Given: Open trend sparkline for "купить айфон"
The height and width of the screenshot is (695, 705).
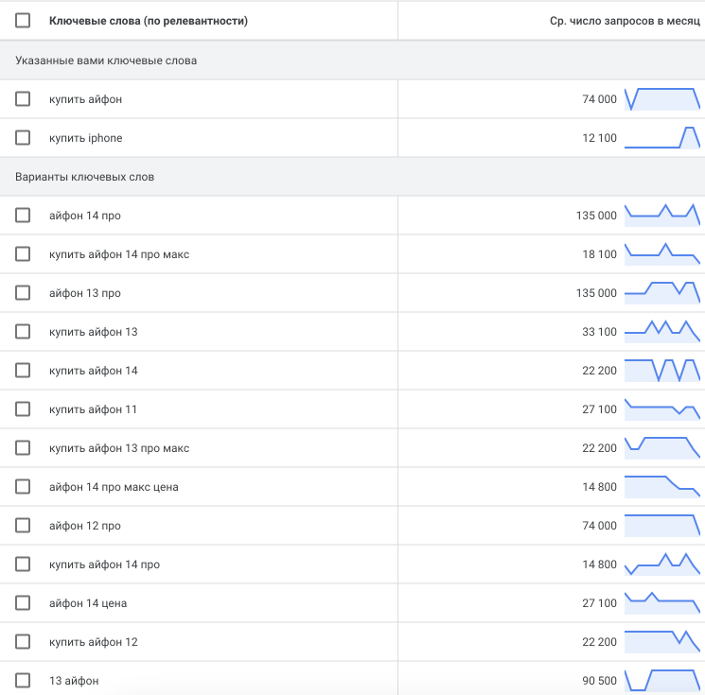Looking at the screenshot, I should [x=661, y=99].
